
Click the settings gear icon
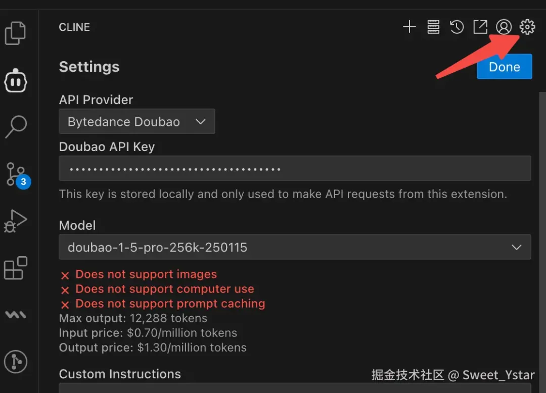(527, 27)
